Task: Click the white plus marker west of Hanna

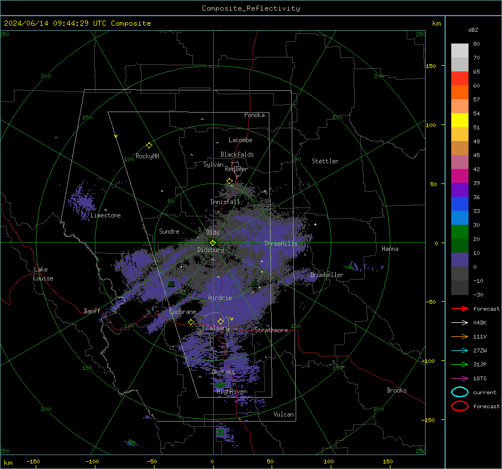Action: pos(315,224)
